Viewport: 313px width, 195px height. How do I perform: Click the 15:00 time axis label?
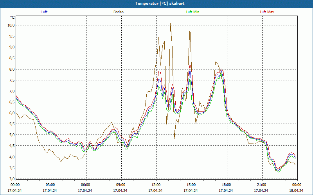[191, 185]
